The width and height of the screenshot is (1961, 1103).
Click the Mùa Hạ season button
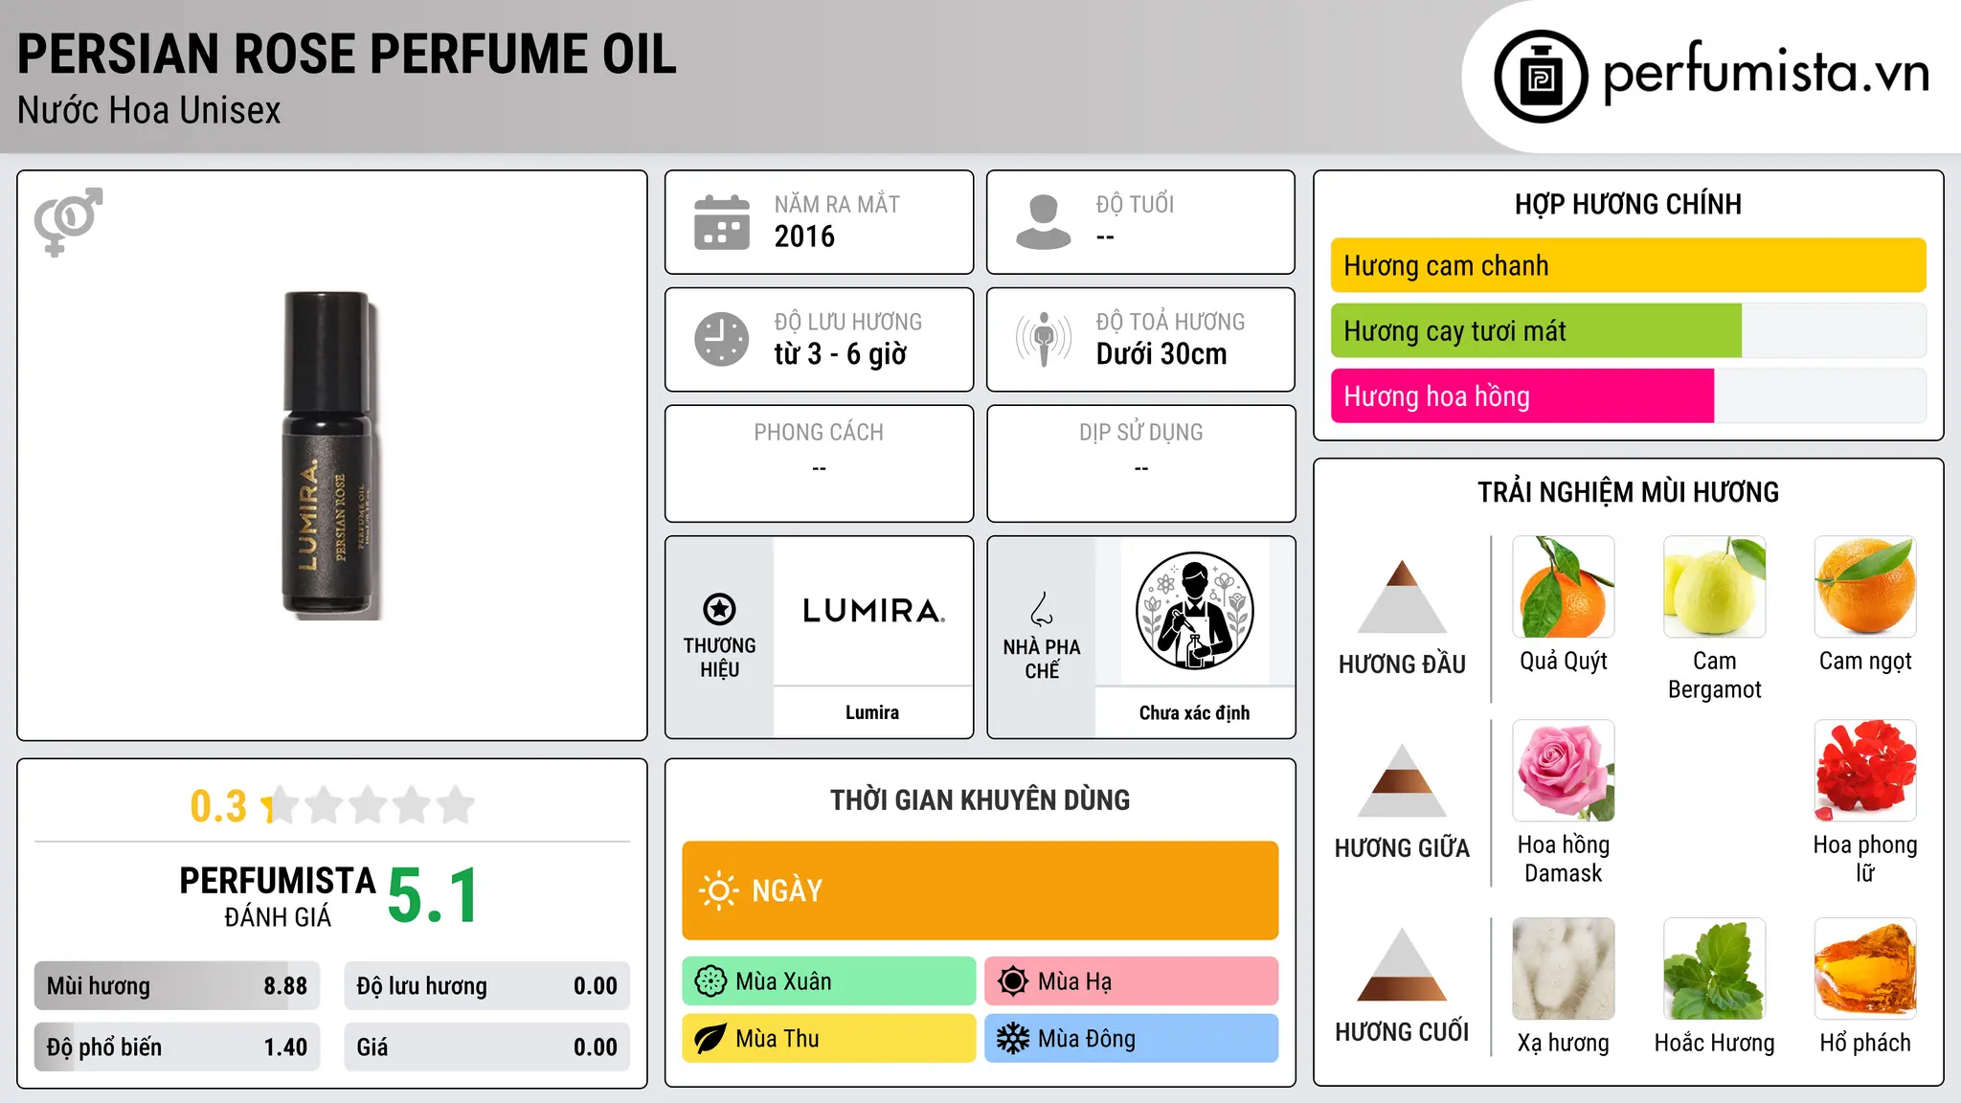click(x=1131, y=981)
